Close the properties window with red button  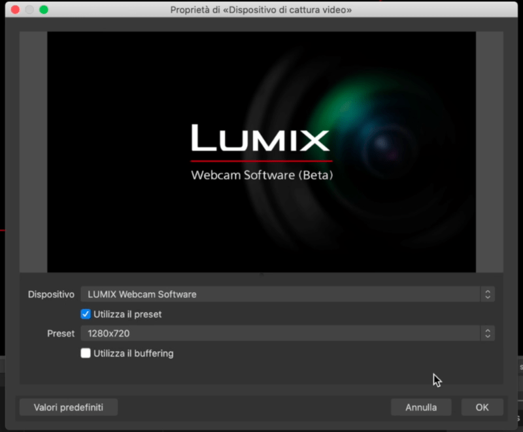click(15, 10)
